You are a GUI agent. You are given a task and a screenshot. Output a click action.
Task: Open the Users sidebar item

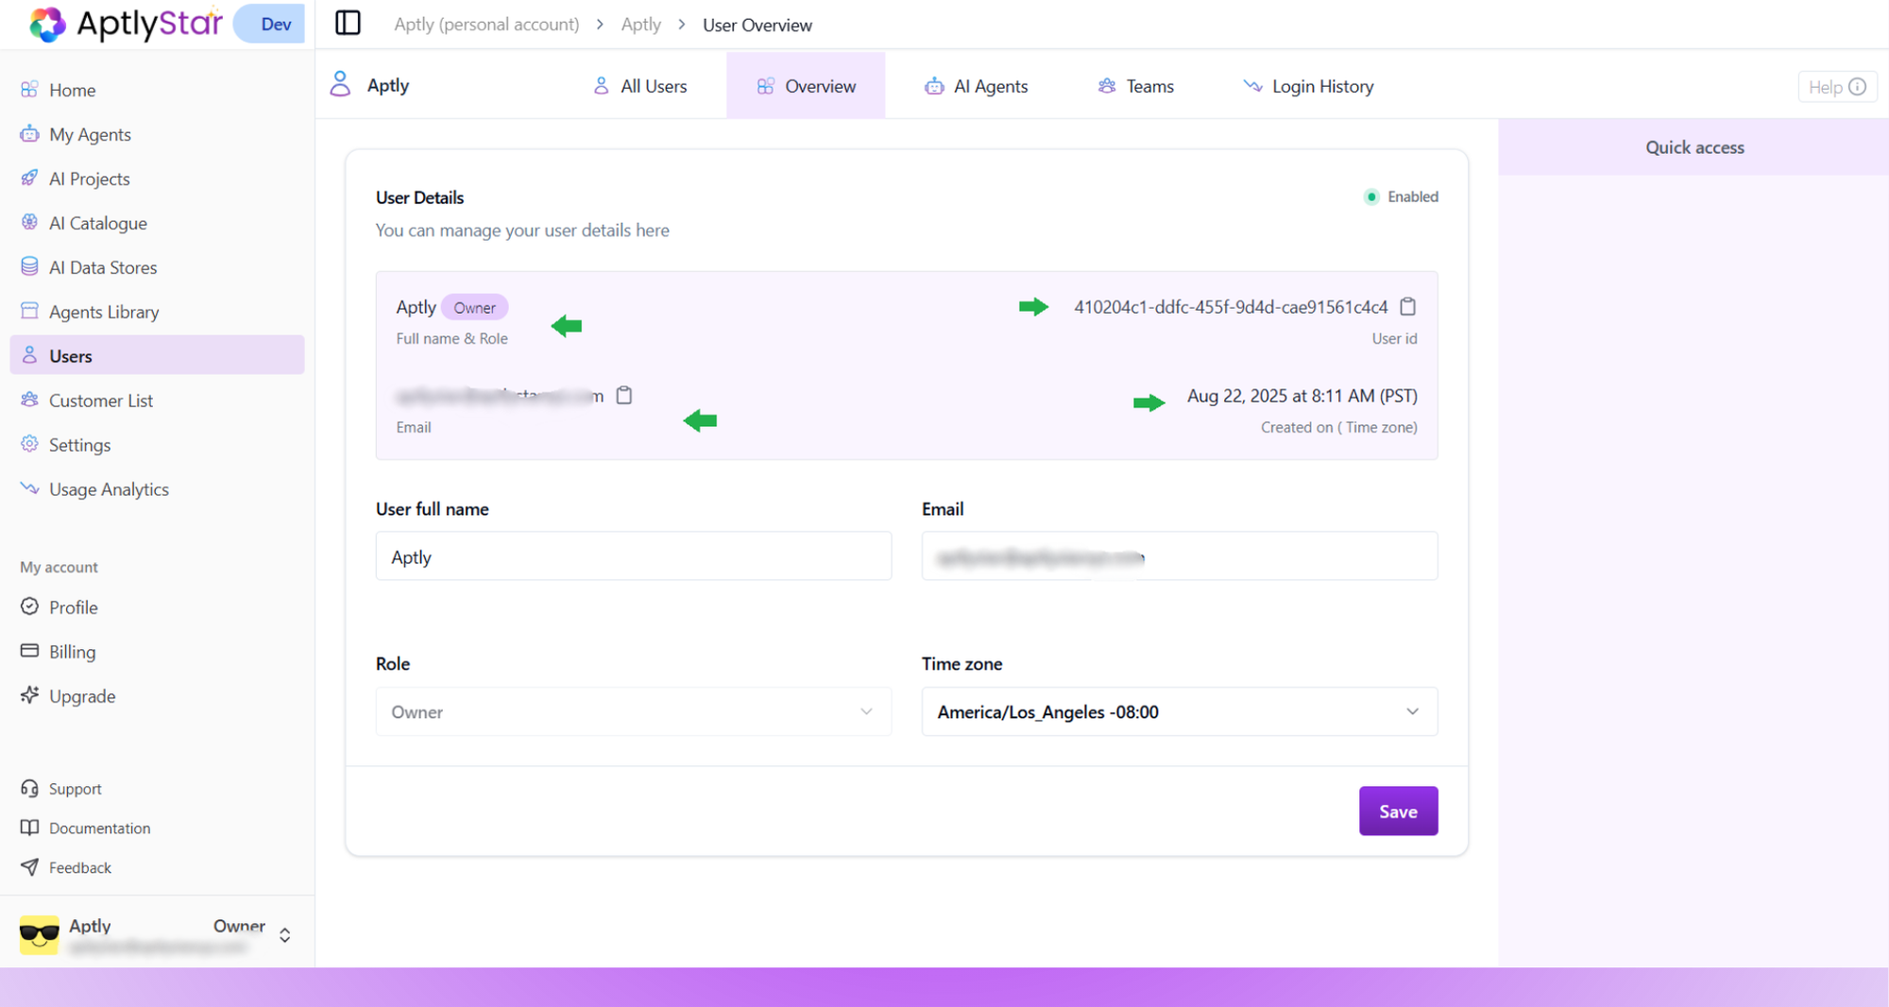coord(157,355)
